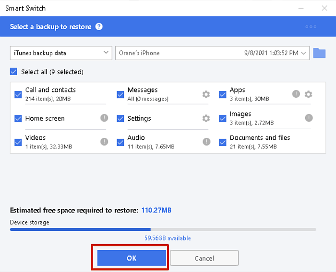Click '214 item(s), 20MB' text
The width and height of the screenshot is (336, 272).
point(48,99)
